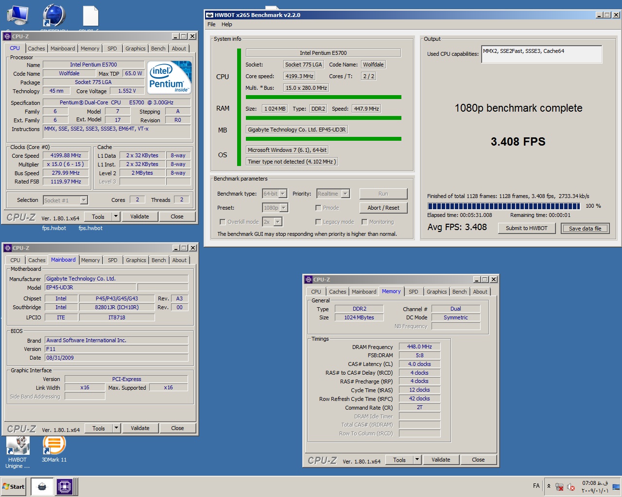Viewport: 622px width, 497px height.
Task: Click the 3.408 FPS result text
Action: point(518,142)
